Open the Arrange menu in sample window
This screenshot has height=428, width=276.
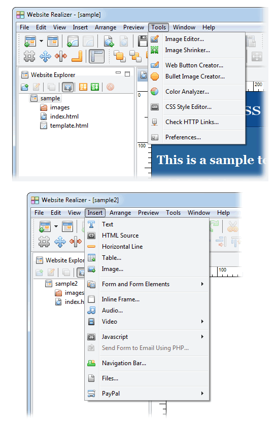(106, 27)
